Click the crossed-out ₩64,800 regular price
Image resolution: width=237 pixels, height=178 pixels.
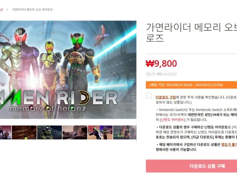(x=161, y=74)
